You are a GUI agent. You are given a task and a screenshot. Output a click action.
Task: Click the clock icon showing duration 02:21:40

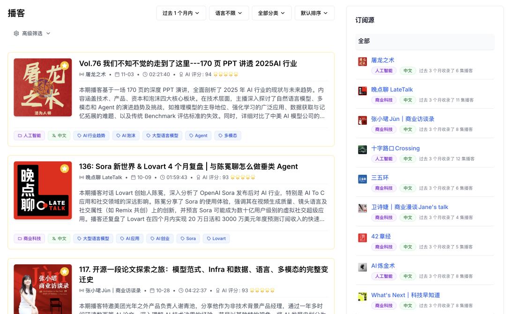pyautogui.click(x=145, y=74)
